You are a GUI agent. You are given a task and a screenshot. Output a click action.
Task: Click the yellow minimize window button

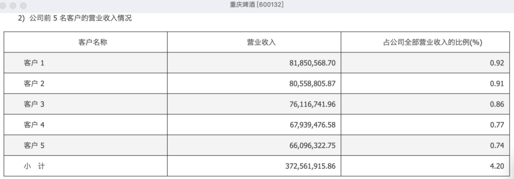click(x=13, y=6)
